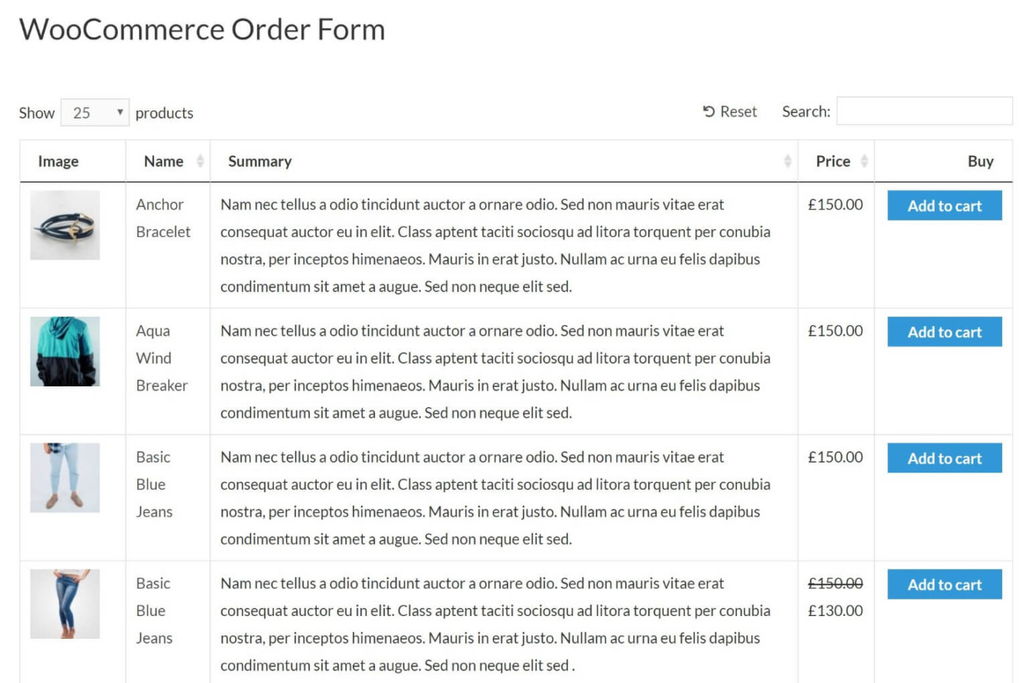Sort the Summary column with its sort arrow

click(787, 161)
